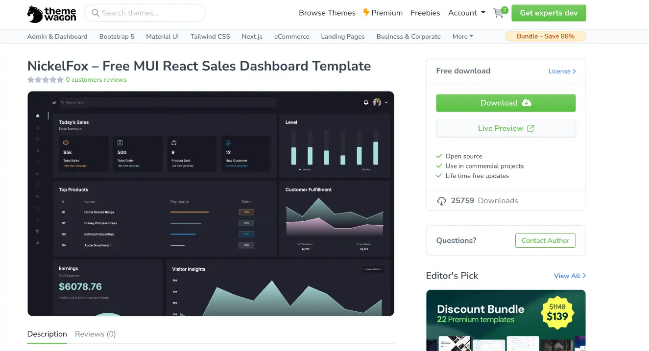Click the star rating icons
This screenshot has width=649, height=351.
tap(46, 80)
